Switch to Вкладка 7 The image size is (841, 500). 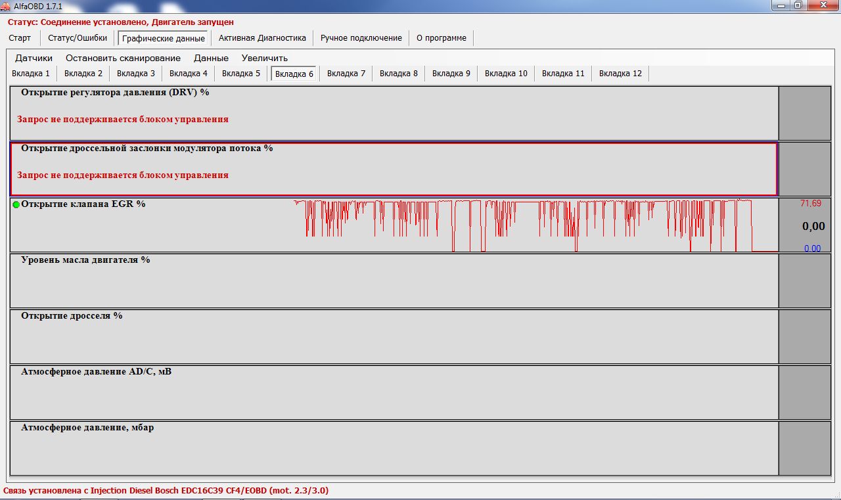pyautogui.click(x=346, y=74)
